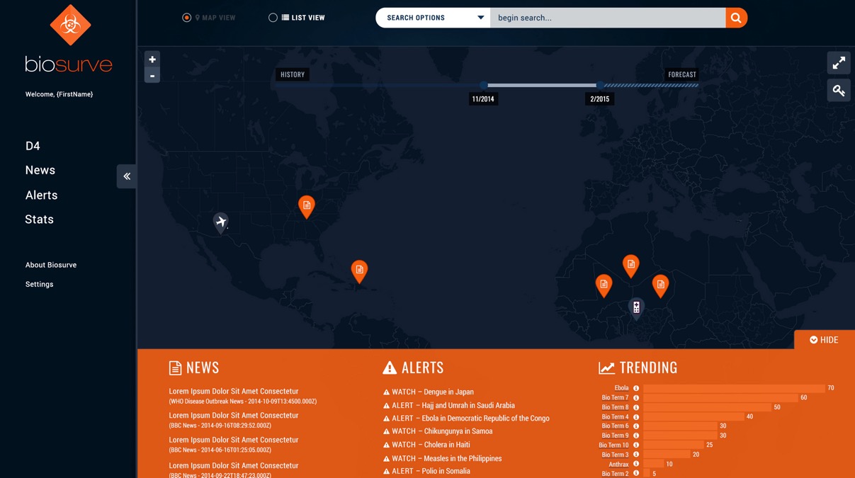Click the biosurve biohazard logo
The height and width of the screenshot is (478, 855).
70,25
